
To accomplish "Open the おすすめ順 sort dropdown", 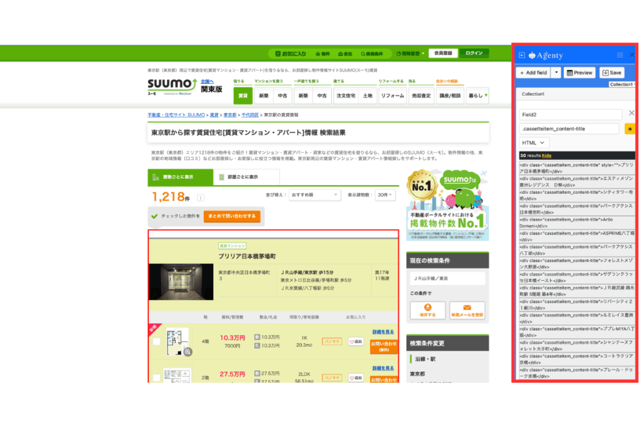I will pos(315,195).
